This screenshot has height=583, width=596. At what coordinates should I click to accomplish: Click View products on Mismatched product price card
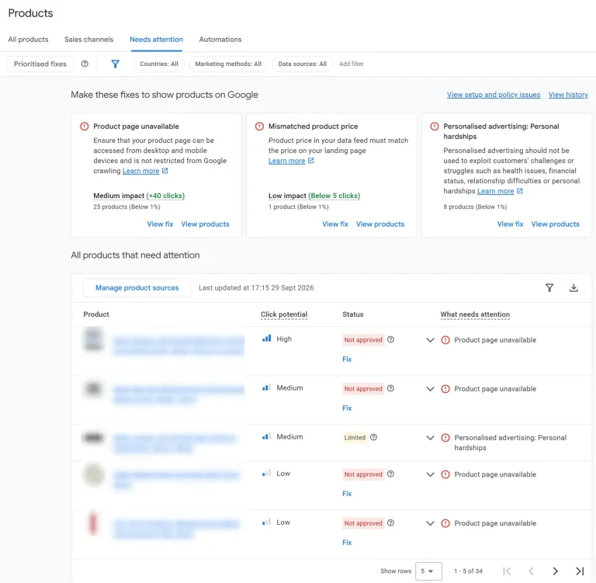tap(380, 224)
